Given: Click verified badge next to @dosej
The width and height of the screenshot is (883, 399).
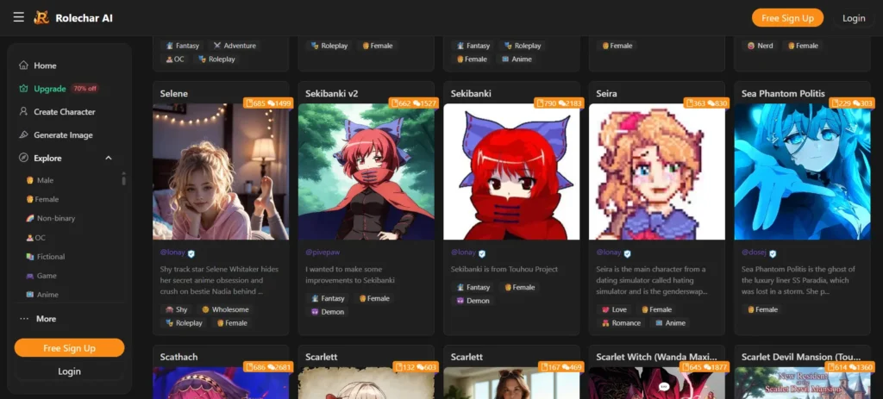Looking at the screenshot, I should 773,253.
